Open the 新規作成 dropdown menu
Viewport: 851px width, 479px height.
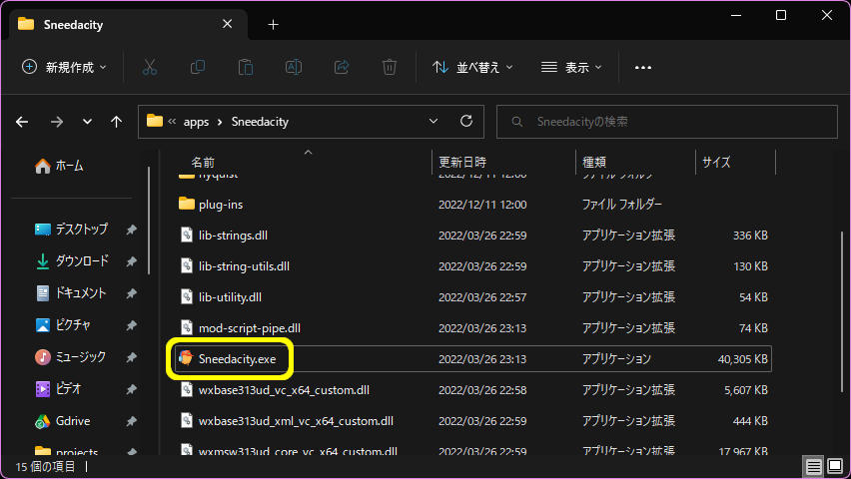[x=64, y=67]
